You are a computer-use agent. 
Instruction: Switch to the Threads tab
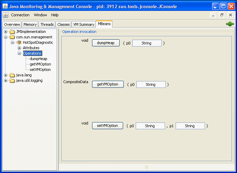coord(47,24)
